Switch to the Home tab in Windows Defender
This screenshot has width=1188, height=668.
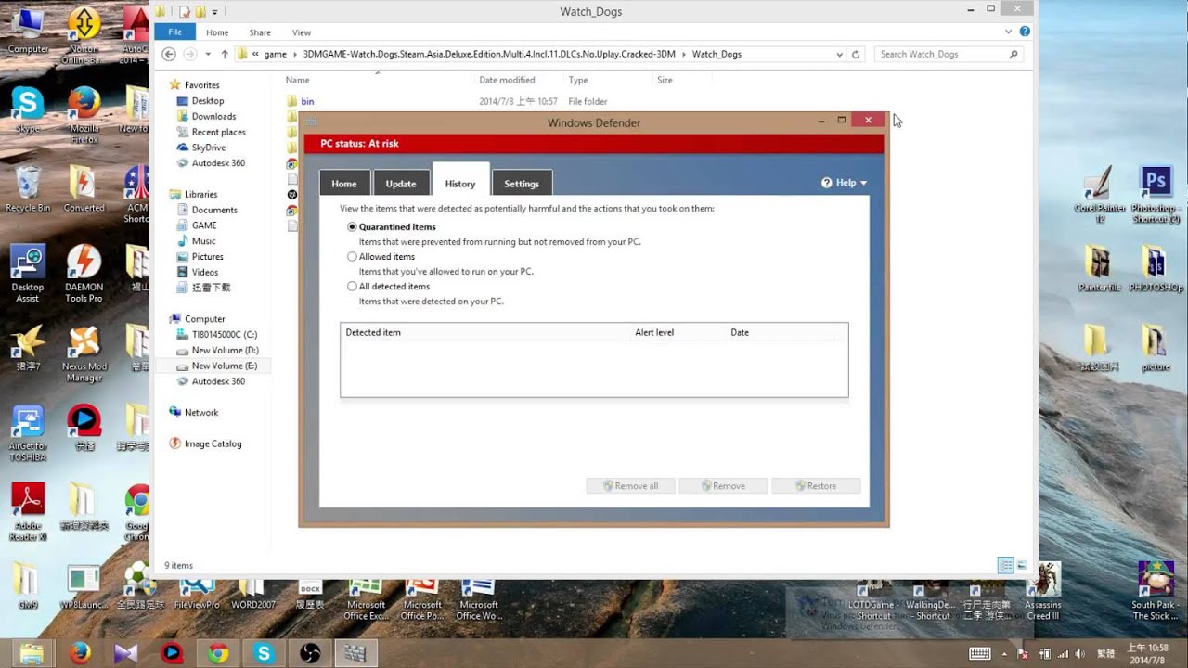coord(344,183)
